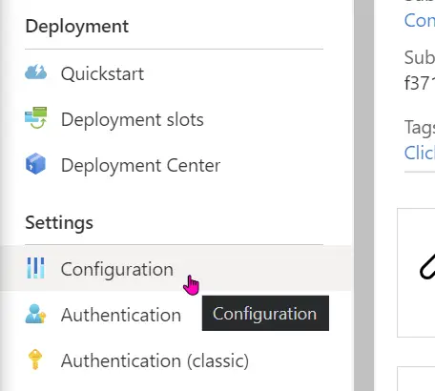The height and width of the screenshot is (391, 435).
Task: Click the sidebar vertical scrollbar track
Action: (363, 195)
